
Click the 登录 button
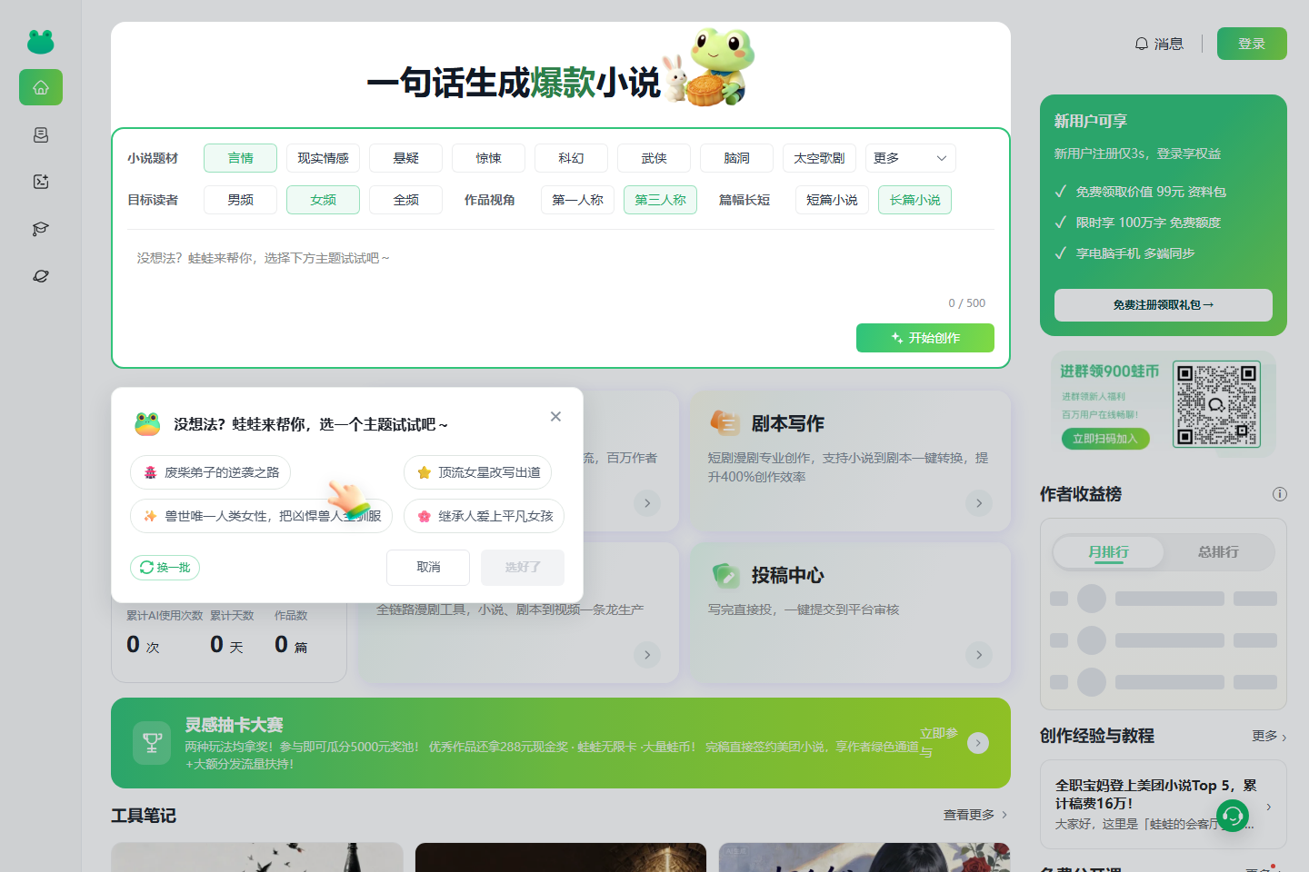(x=1252, y=44)
